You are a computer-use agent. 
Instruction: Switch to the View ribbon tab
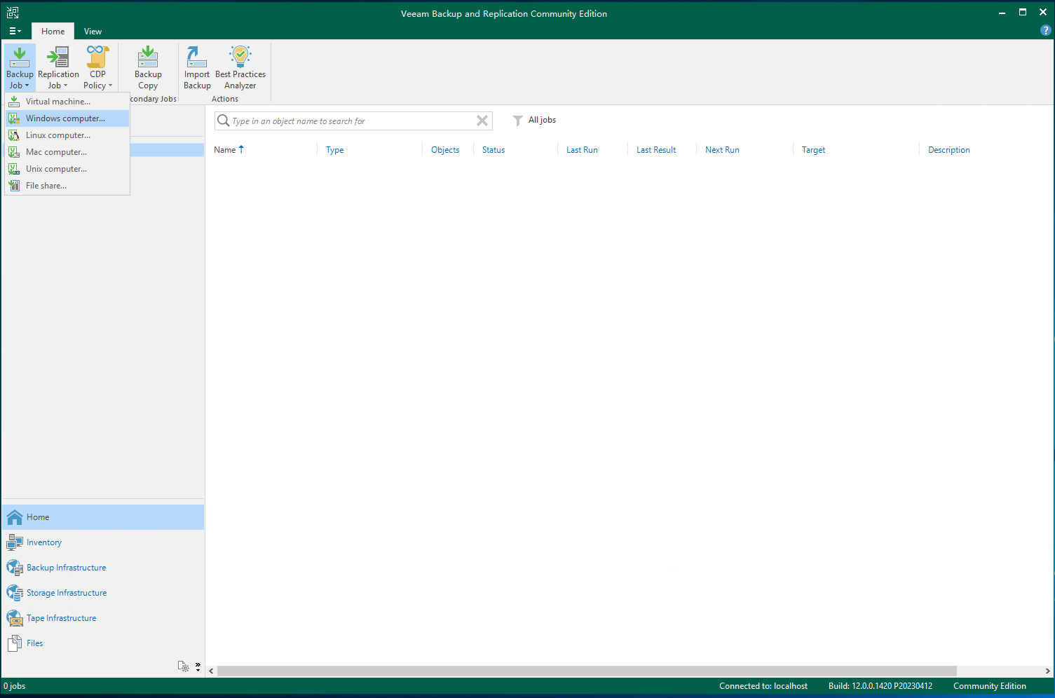[x=93, y=31]
